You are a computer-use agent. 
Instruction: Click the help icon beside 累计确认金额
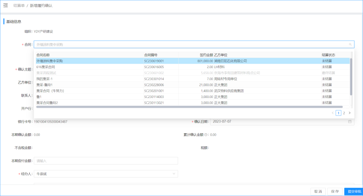click(206, 135)
